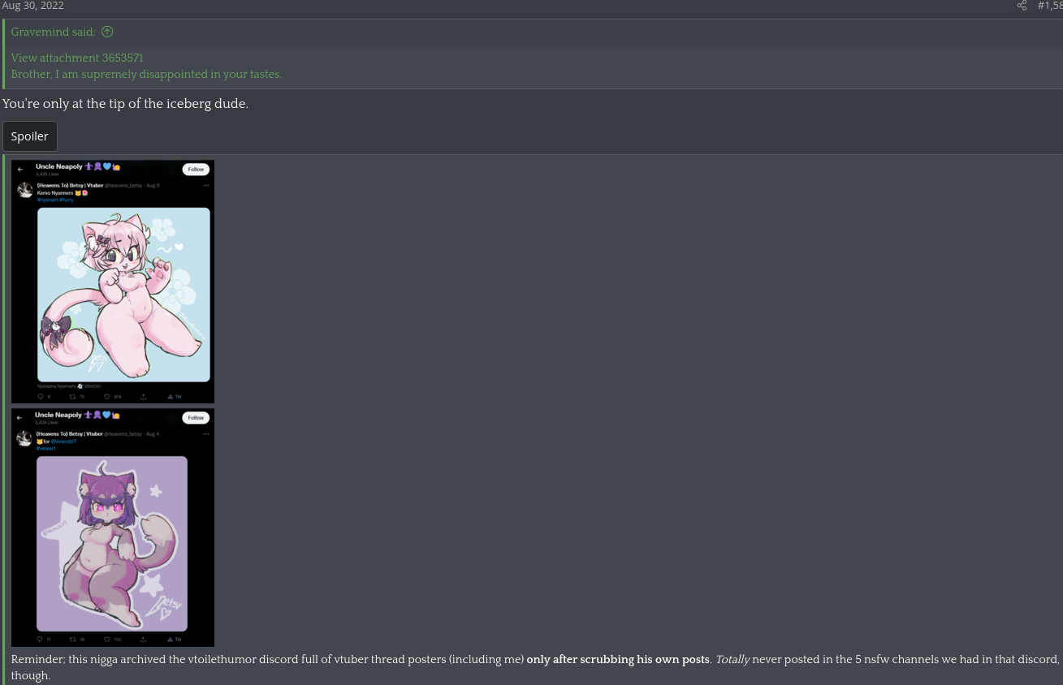
Task: Jump to quoted post via up-arrow icon
Action: pyautogui.click(x=107, y=32)
